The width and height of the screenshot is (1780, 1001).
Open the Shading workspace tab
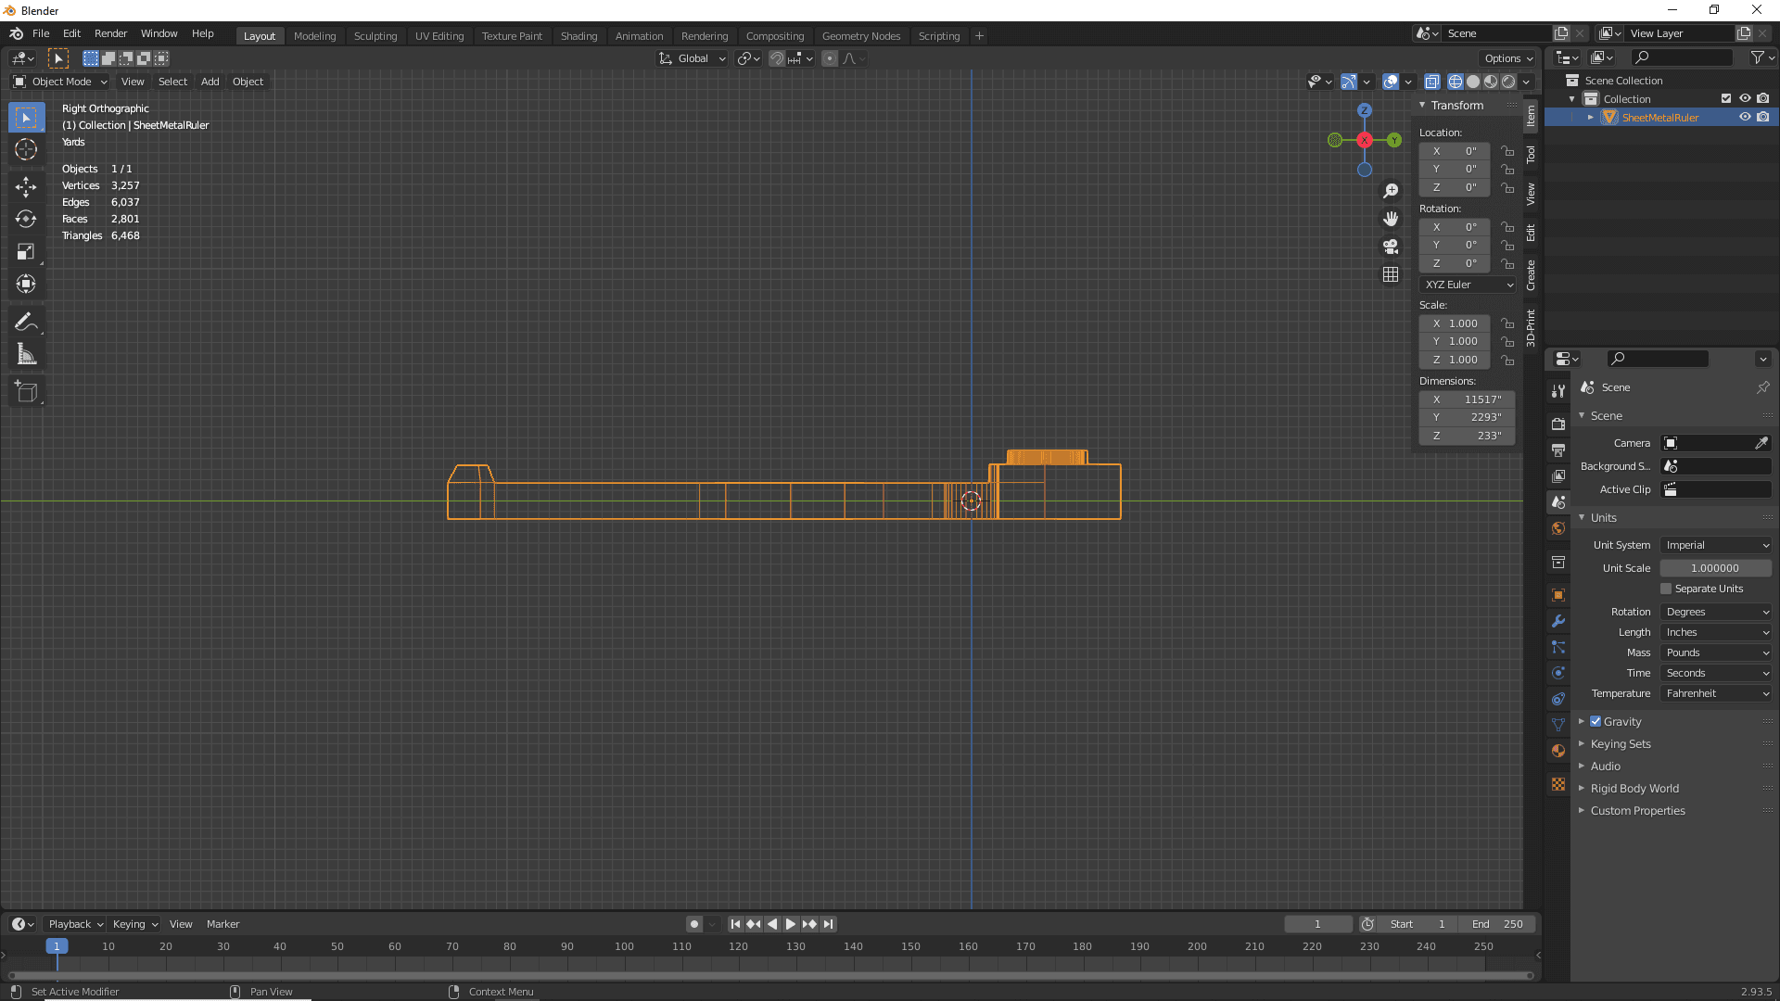[x=578, y=35]
